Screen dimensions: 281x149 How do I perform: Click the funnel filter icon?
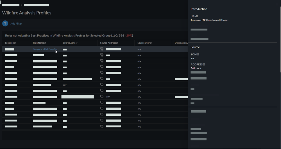(5, 24)
